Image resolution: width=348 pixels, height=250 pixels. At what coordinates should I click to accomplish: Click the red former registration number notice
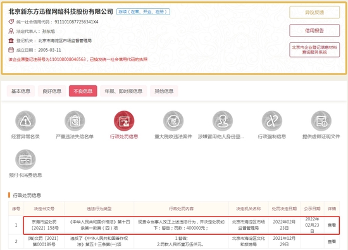click(x=78, y=59)
